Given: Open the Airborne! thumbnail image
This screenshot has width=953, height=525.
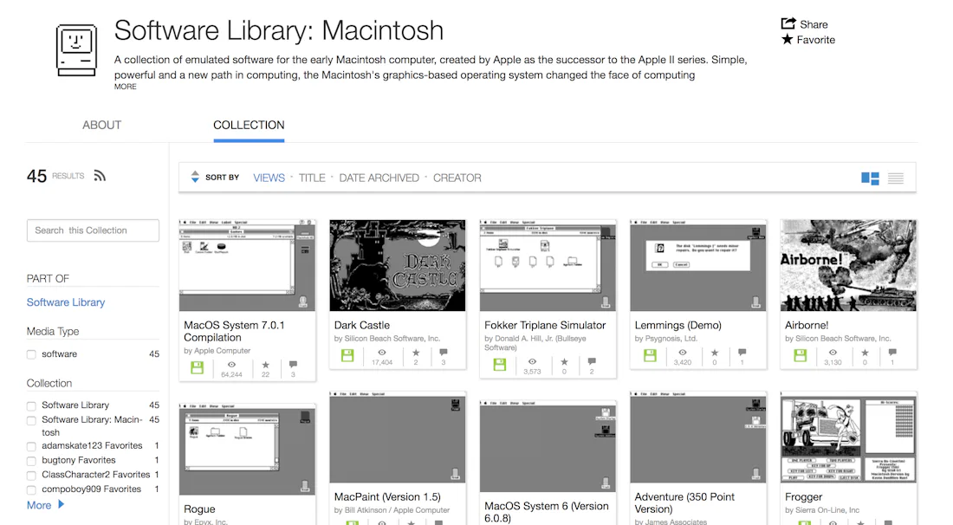Looking at the screenshot, I should coord(848,266).
